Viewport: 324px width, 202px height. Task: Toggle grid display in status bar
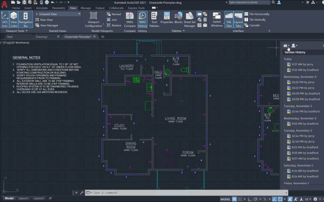234,199
